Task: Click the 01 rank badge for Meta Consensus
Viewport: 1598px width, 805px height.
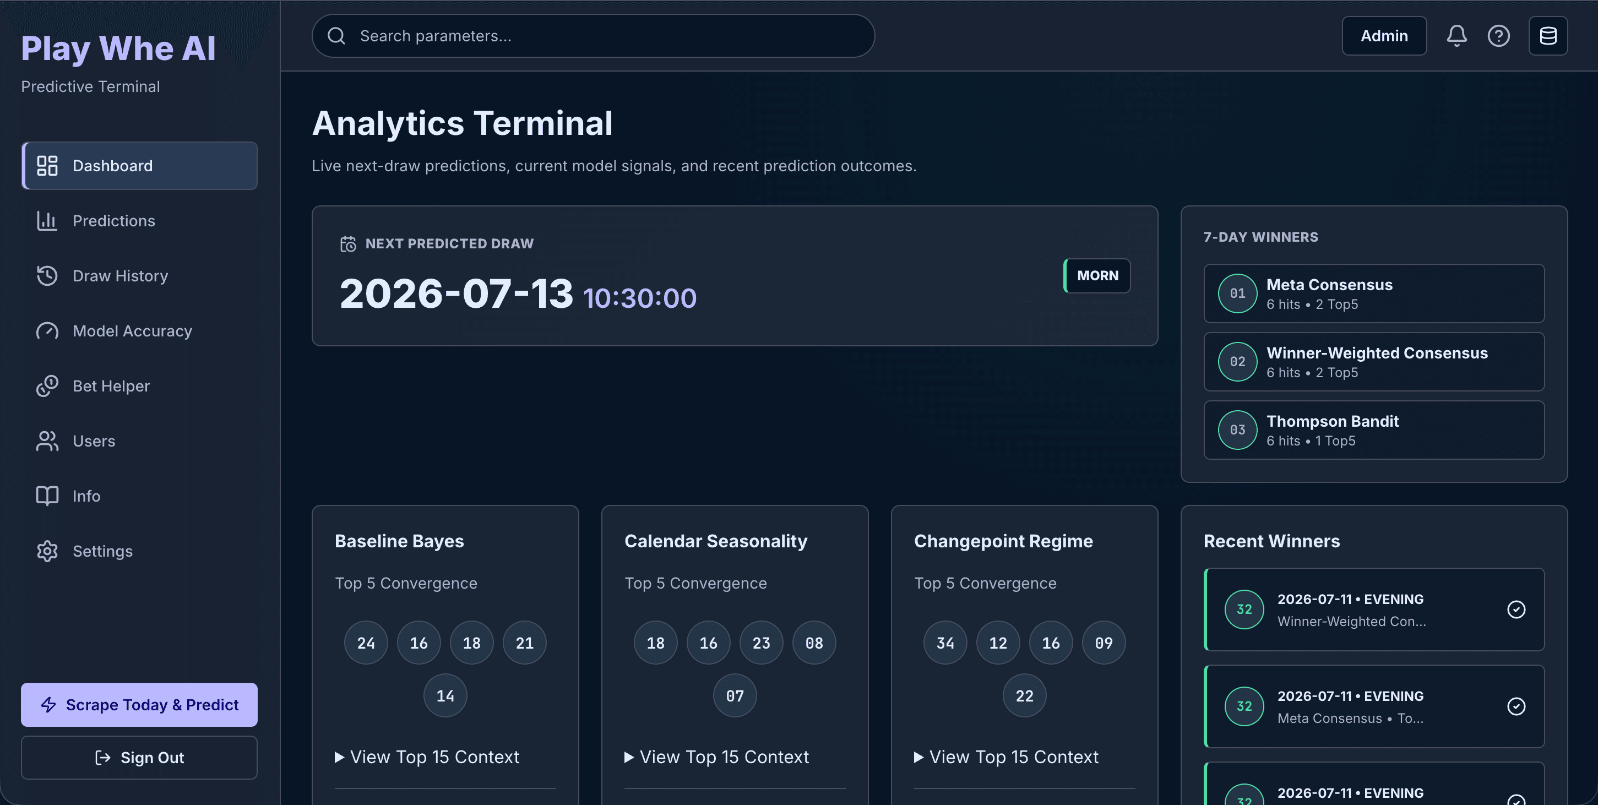Action: [1237, 293]
